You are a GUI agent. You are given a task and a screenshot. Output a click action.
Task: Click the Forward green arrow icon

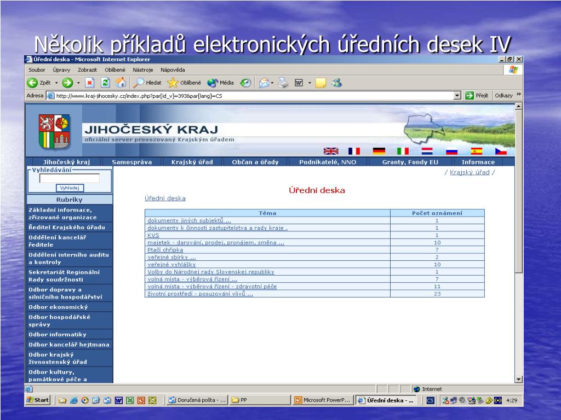pos(67,83)
